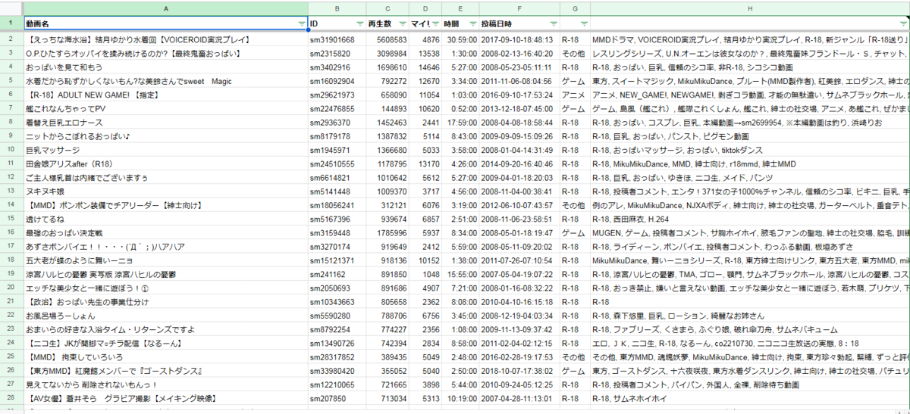
Task: Select row 28 number header
Action: coord(11,397)
